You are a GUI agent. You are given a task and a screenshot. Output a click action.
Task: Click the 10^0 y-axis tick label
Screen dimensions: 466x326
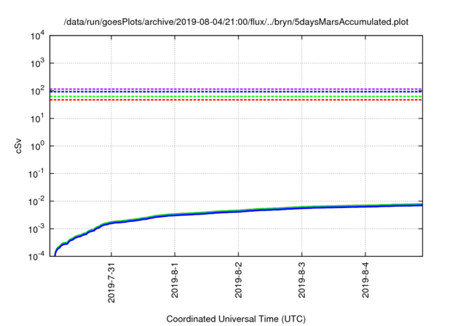(x=37, y=146)
